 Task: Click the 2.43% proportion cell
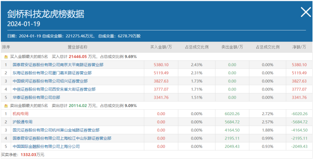pyautogui.click(x=196, y=65)
